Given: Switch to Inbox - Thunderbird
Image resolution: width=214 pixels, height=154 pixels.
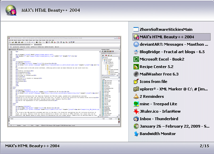Looking at the screenshot, I should (x=159, y=119).
